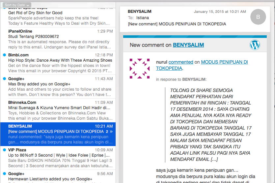The width and height of the screenshot is (275, 183).
Task: Open the Sort by Date dropdown
Action: (x=17, y=5)
